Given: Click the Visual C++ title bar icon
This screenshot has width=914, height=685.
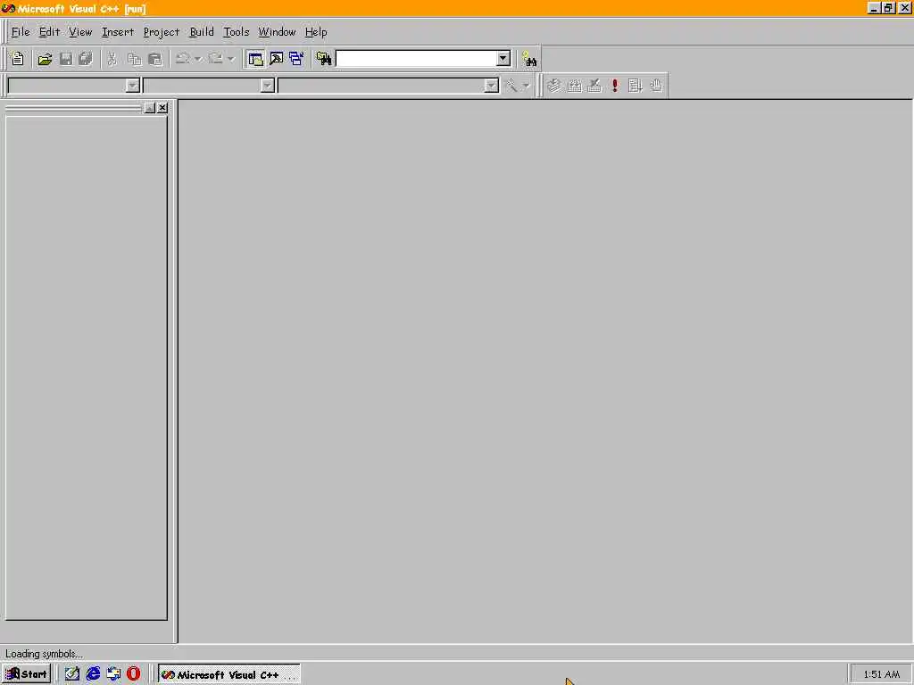Looking at the screenshot, I should point(8,8).
